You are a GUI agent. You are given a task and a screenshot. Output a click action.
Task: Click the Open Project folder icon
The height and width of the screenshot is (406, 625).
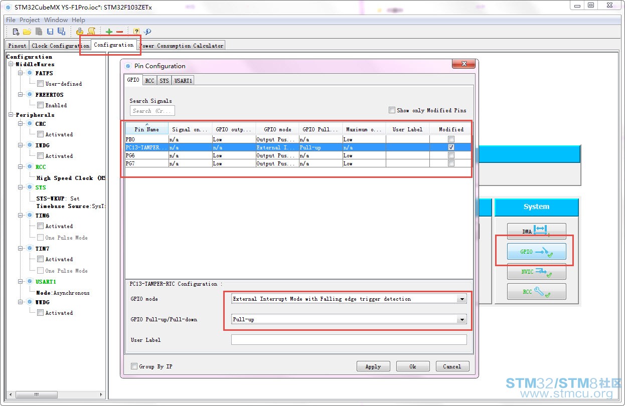pos(27,32)
